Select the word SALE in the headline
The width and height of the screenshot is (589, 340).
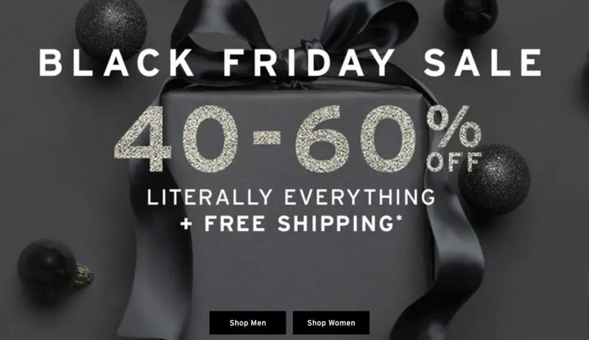coord(483,63)
